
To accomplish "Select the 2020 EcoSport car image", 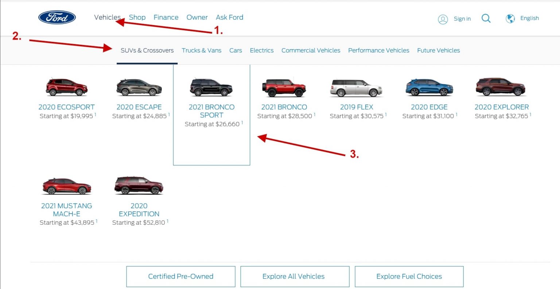I will [66, 87].
